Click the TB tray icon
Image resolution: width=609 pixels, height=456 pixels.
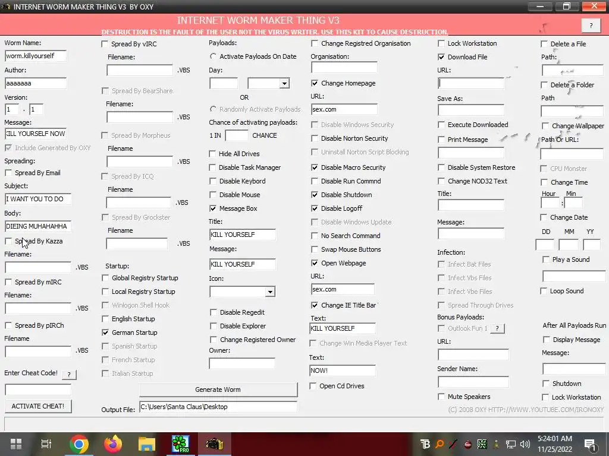coord(425,444)
